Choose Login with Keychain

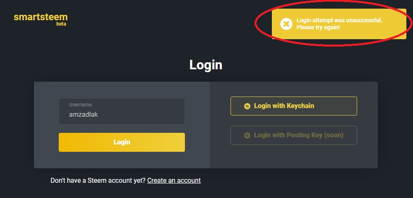293,106
